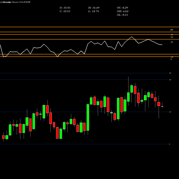
Task: Click the Charts USA DNOW title
Action: point(21,2)
